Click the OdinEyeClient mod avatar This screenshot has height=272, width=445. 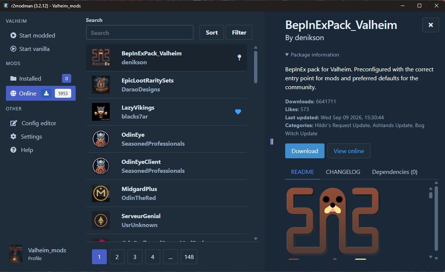[x=101, y=166]
